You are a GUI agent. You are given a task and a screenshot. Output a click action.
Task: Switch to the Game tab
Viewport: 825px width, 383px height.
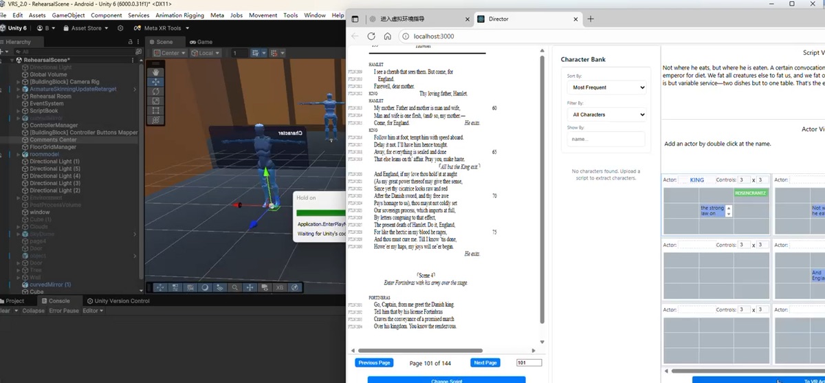(201, 42)
